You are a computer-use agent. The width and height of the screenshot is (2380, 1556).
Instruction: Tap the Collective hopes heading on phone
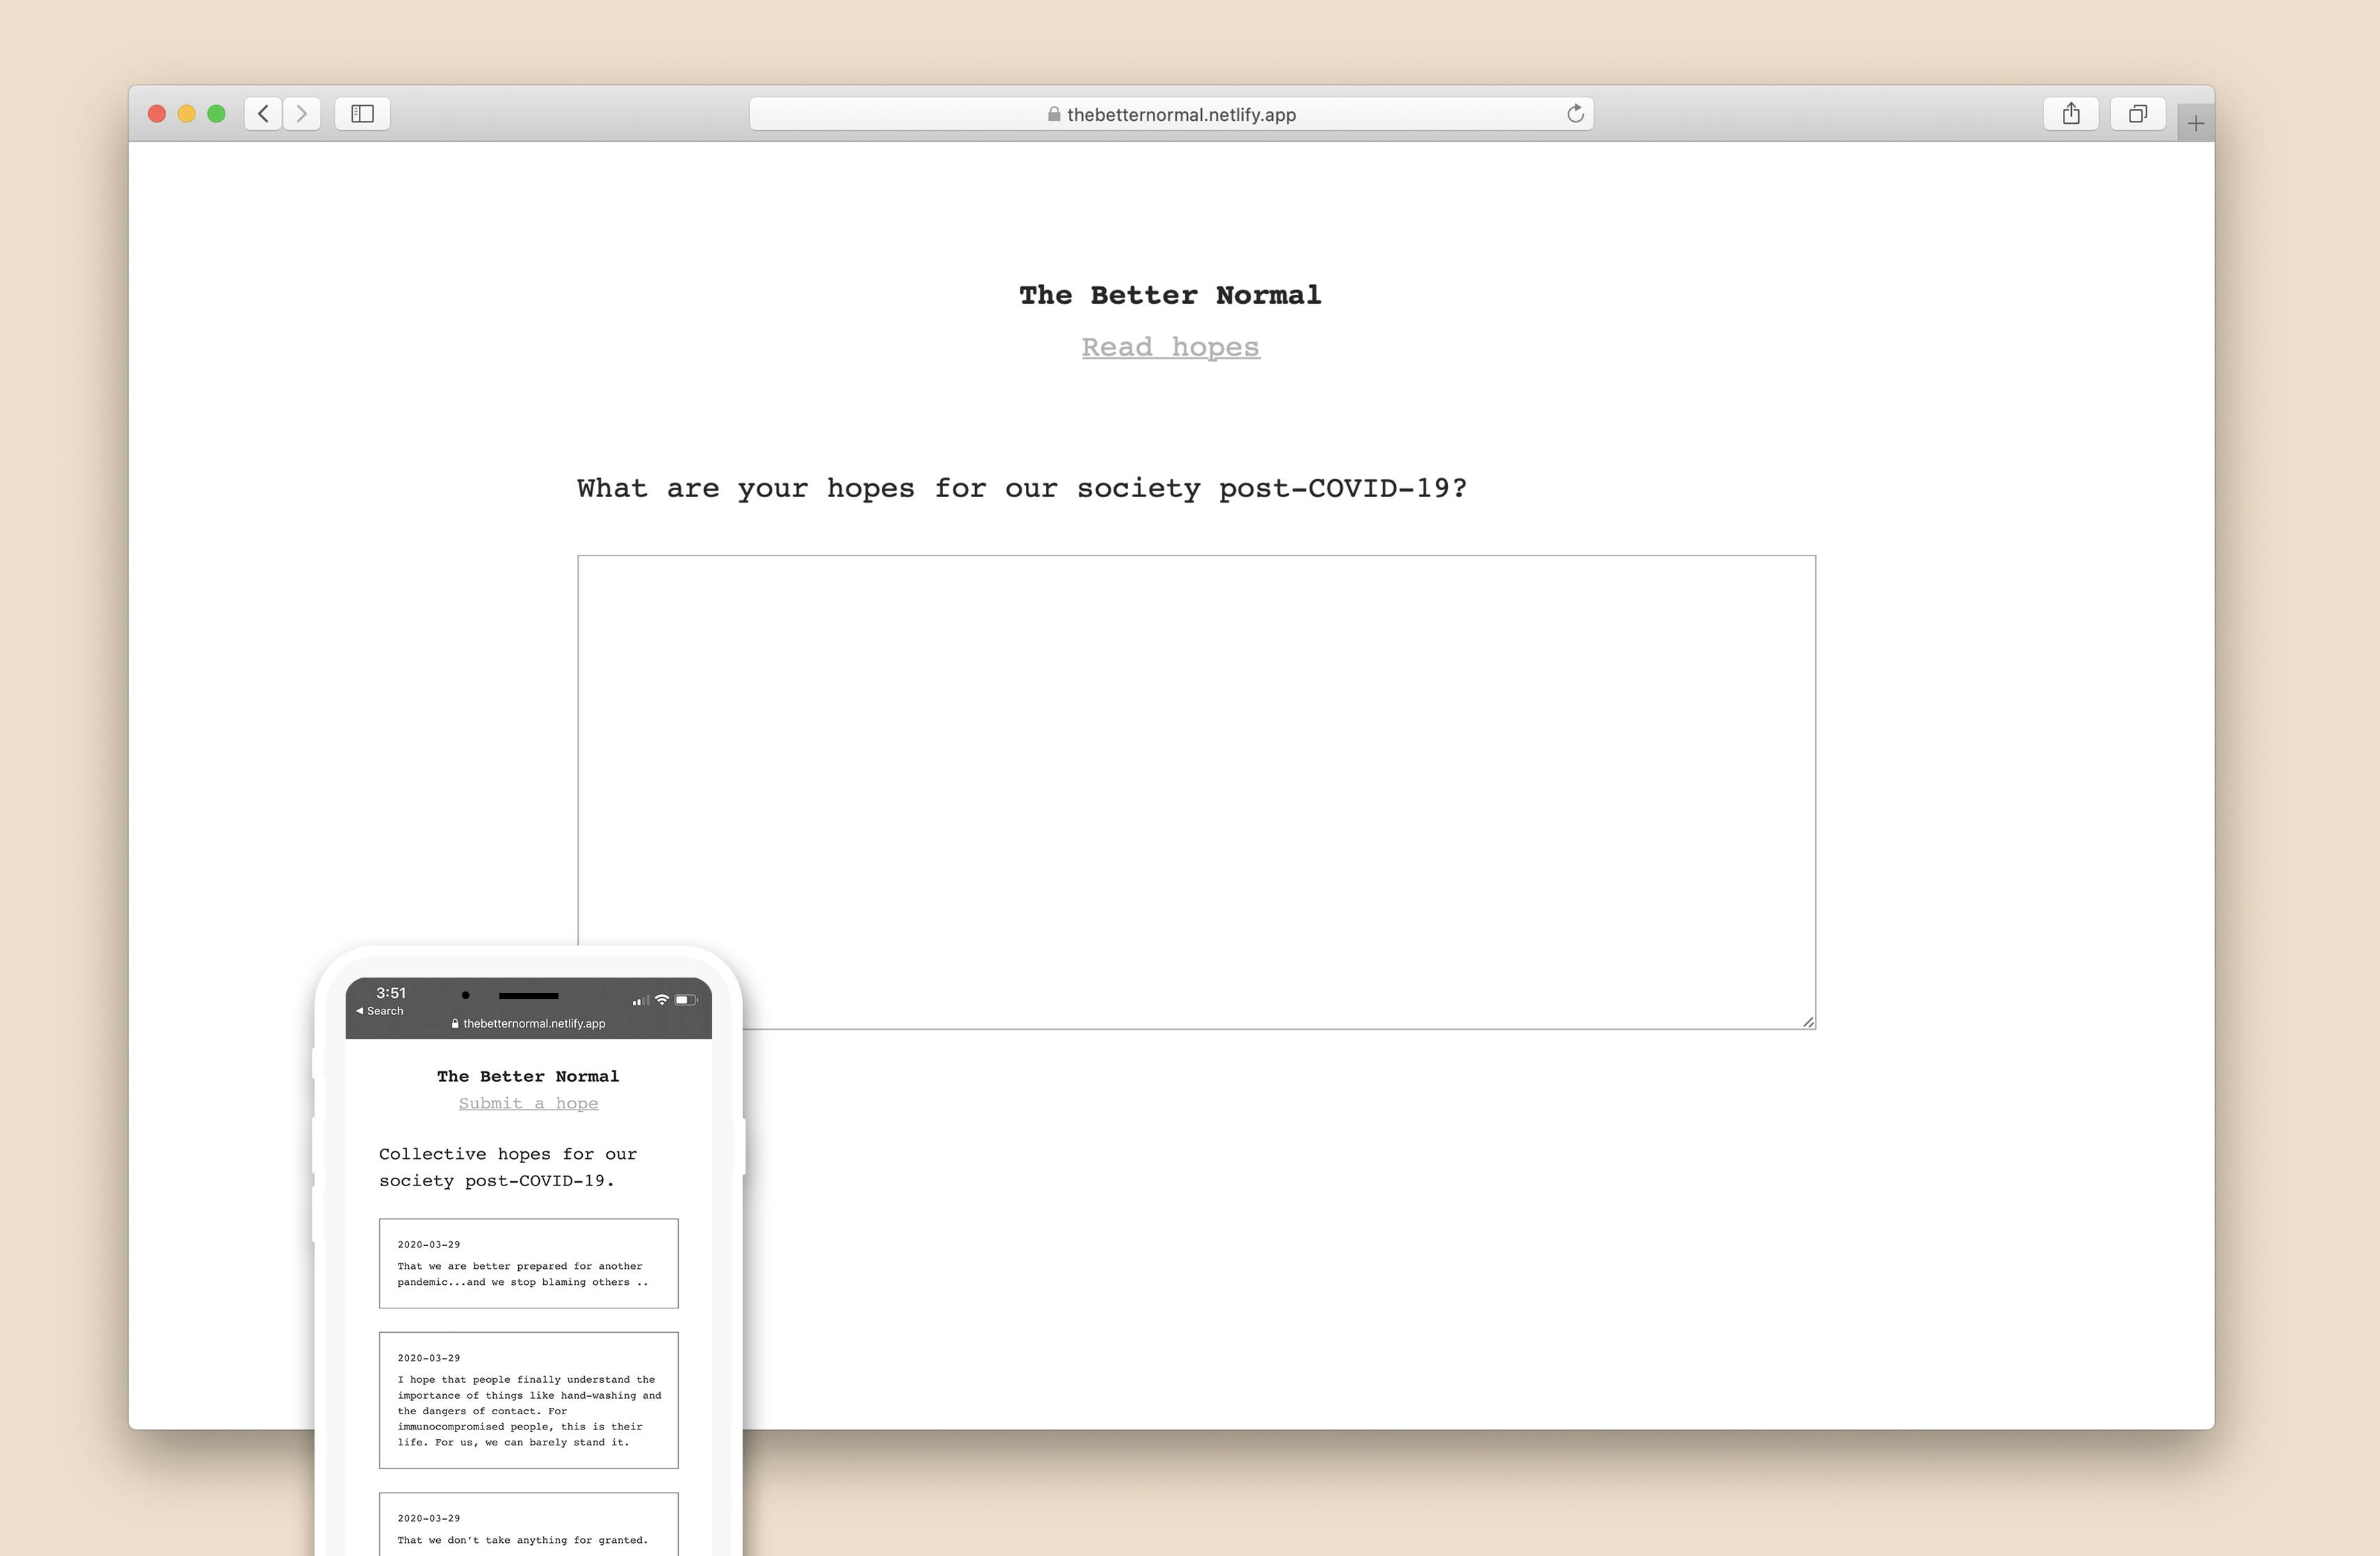pos(508,1167)
